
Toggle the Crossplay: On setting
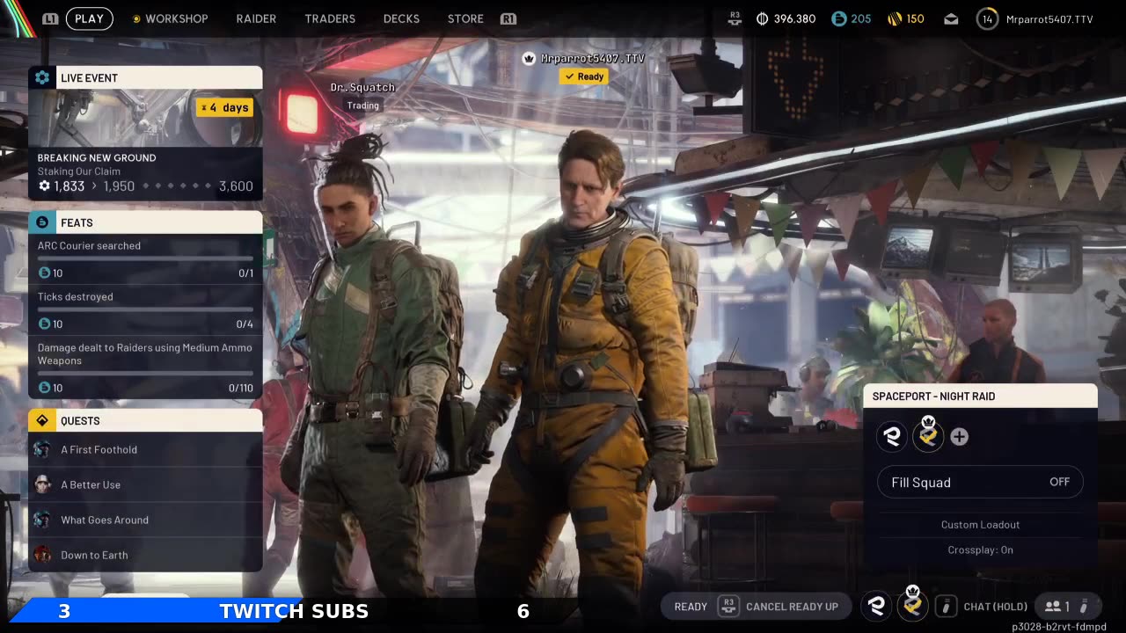pos(980,549)
